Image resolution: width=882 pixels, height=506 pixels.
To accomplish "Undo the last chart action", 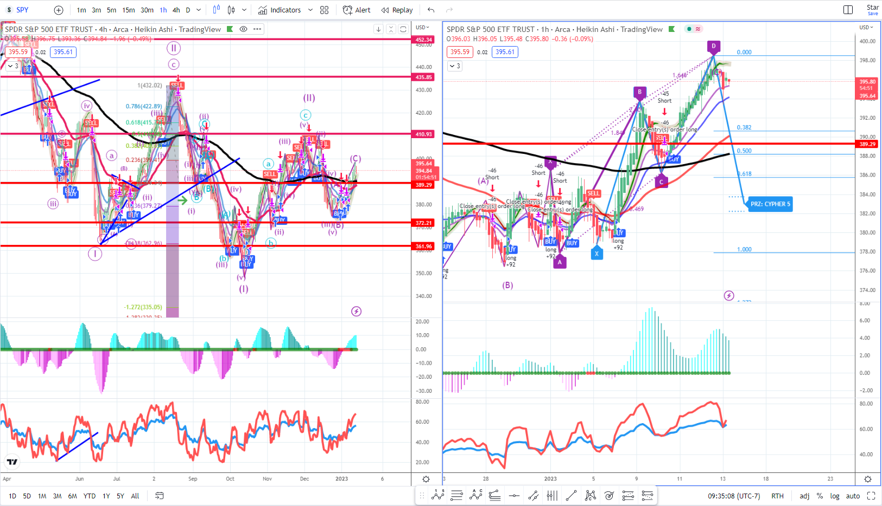I will coord(431,10).
